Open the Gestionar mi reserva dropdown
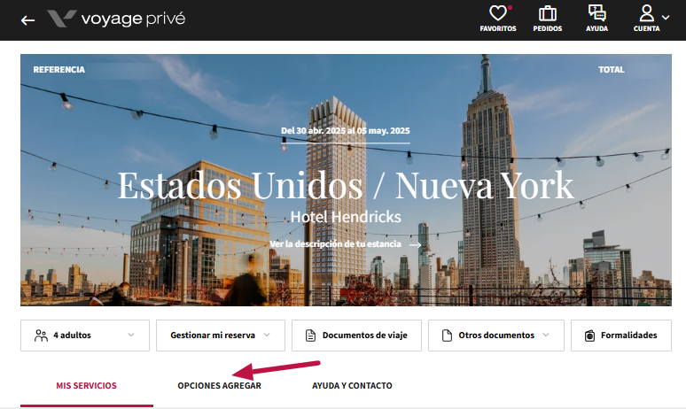Viewport: 686px width, 409px height. [x=221, y=336]
